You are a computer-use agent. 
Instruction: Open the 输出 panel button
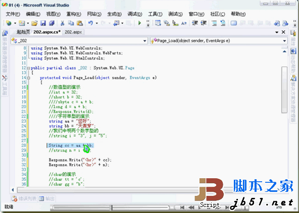point(47,199)
